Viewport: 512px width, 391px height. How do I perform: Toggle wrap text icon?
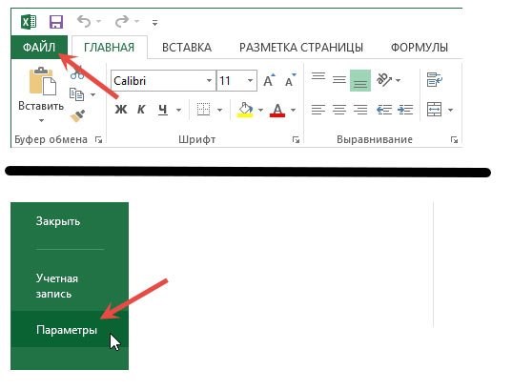[x=434, y=79]
